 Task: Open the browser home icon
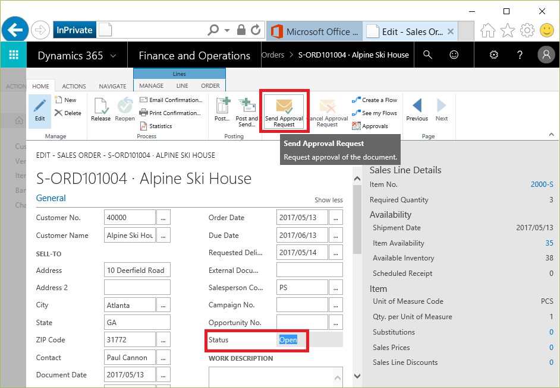click(x=488, y=31)
